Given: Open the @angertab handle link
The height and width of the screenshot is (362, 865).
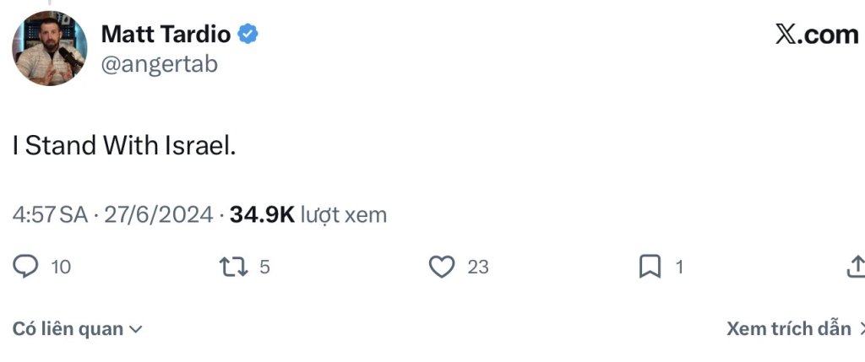Looking at the screenshot, I should [x=159, y=64].
